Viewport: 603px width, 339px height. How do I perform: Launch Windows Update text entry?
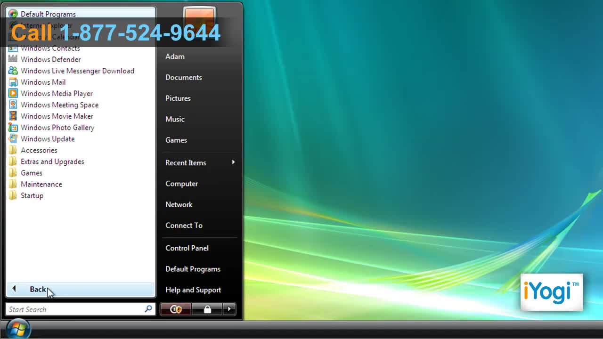pos(48,138)
